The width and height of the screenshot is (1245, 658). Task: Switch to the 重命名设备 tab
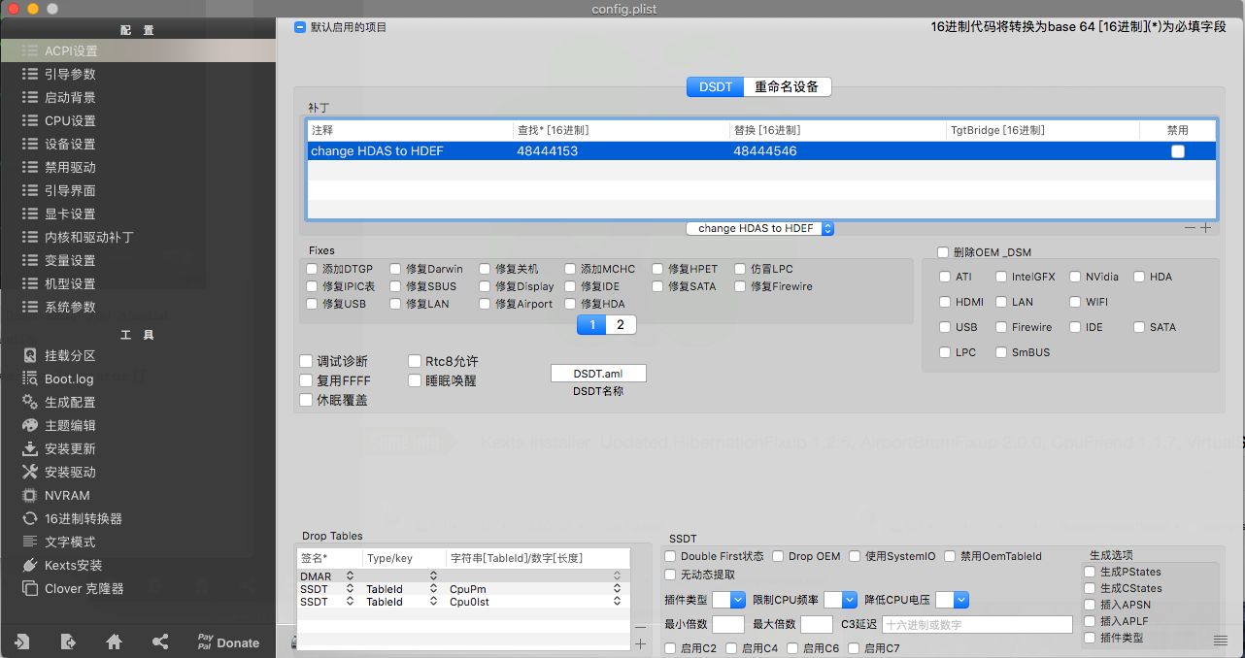coord(787,86)
